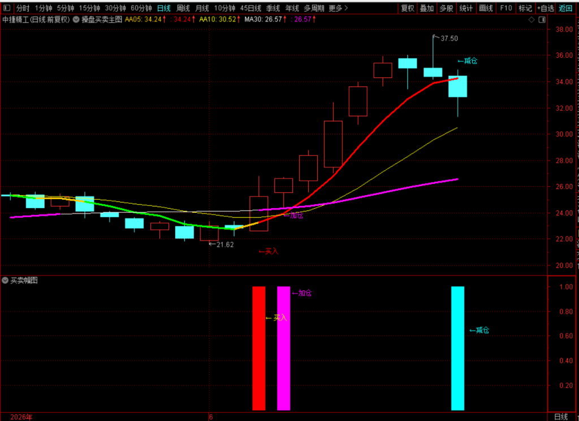Click the 操盘买卖主图 indicator name
Viewport: 579px width, 421px height.
click(102, 20)
